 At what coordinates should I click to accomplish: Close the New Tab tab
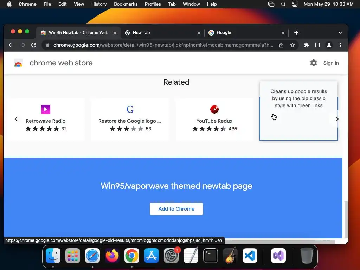[199, 33]
